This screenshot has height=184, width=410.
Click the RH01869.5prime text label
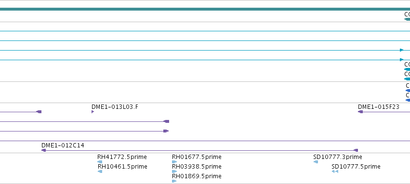point(197,176)
